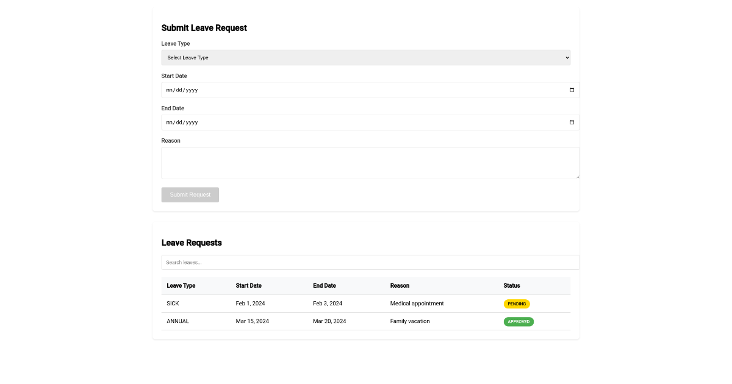This screenshot has height=384, width=732.
Task: Open the Select Leave Type dropdown
Action: (366, 57)
